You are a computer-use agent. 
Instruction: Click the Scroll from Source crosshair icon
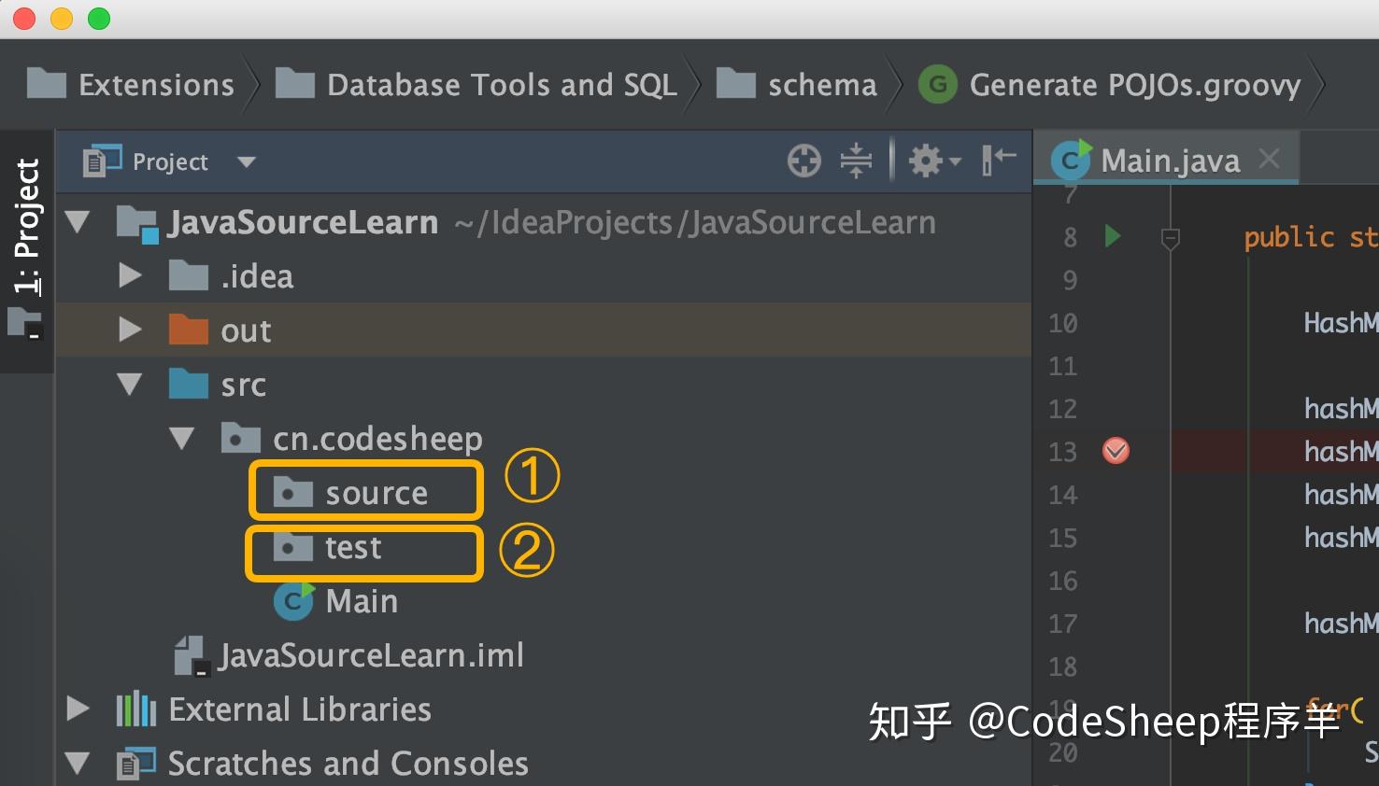803,161
